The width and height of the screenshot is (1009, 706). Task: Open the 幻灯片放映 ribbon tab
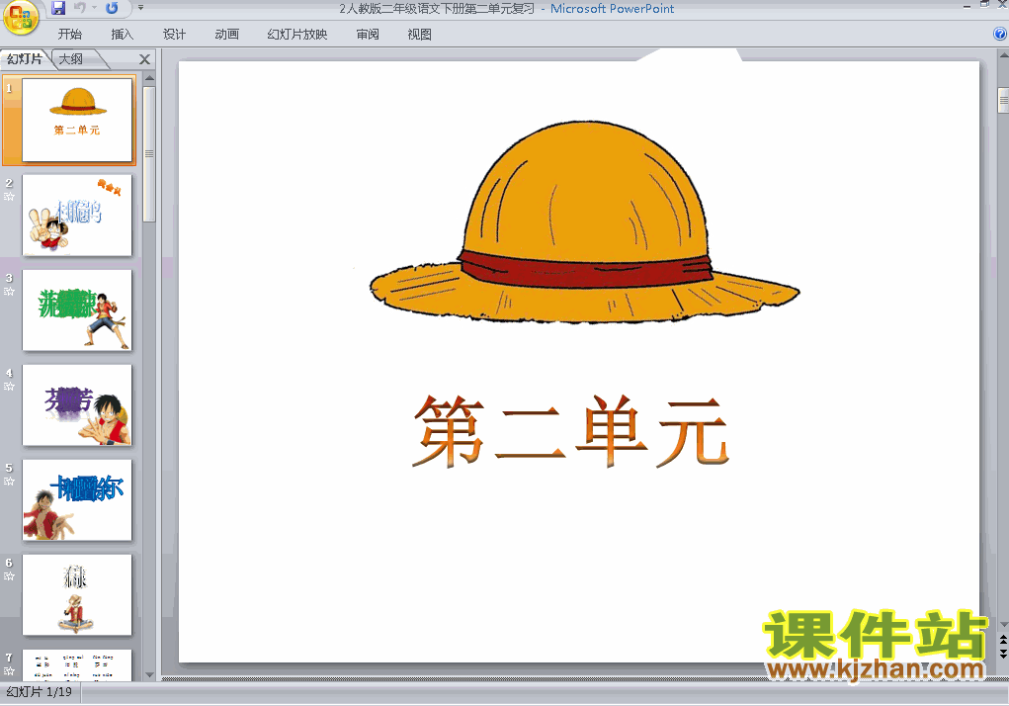click(x=296, y=34)
